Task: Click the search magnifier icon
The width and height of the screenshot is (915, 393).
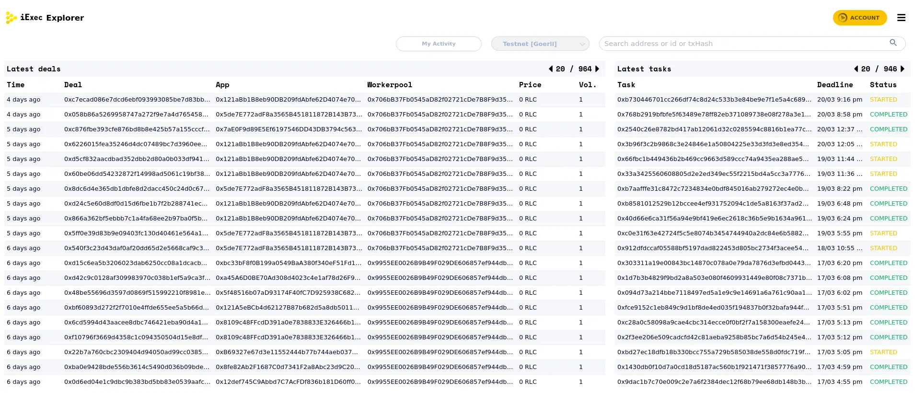Action: [x=893, y=43]
